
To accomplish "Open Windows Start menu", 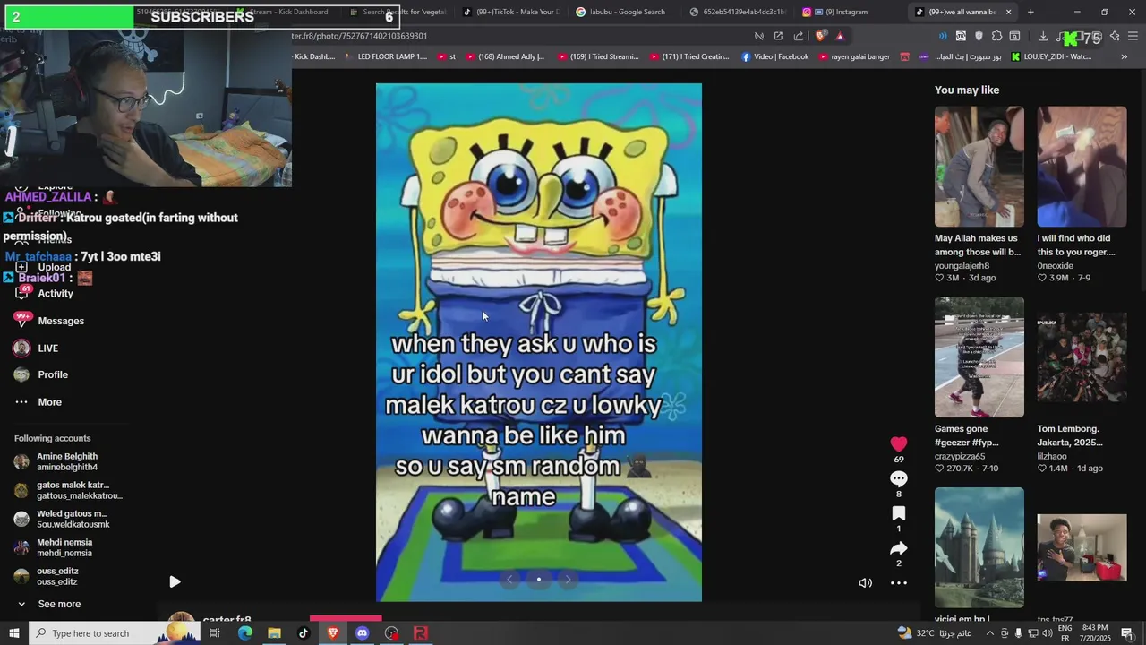I will pos(14,633).
